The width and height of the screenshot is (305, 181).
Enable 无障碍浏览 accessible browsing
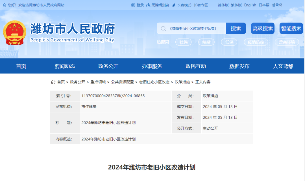click(160, 5)
